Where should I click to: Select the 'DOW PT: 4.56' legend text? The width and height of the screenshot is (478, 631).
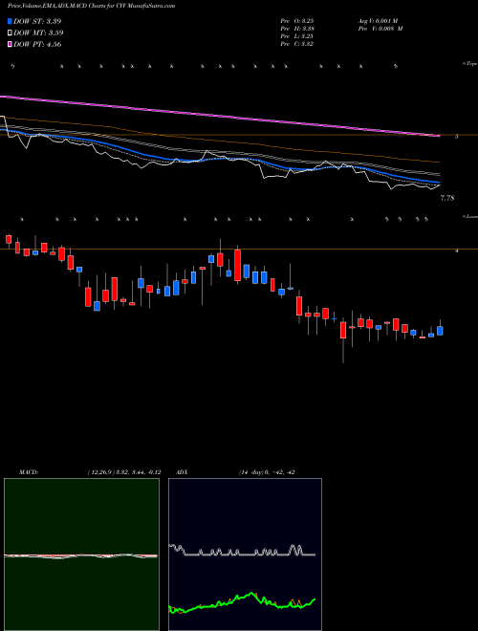click(38, 44)
